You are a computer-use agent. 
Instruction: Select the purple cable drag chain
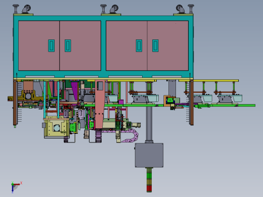click(x=125, y=135)
